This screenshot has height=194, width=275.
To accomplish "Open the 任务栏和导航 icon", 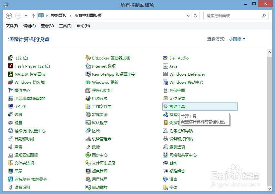I will (x=165, y=131).
